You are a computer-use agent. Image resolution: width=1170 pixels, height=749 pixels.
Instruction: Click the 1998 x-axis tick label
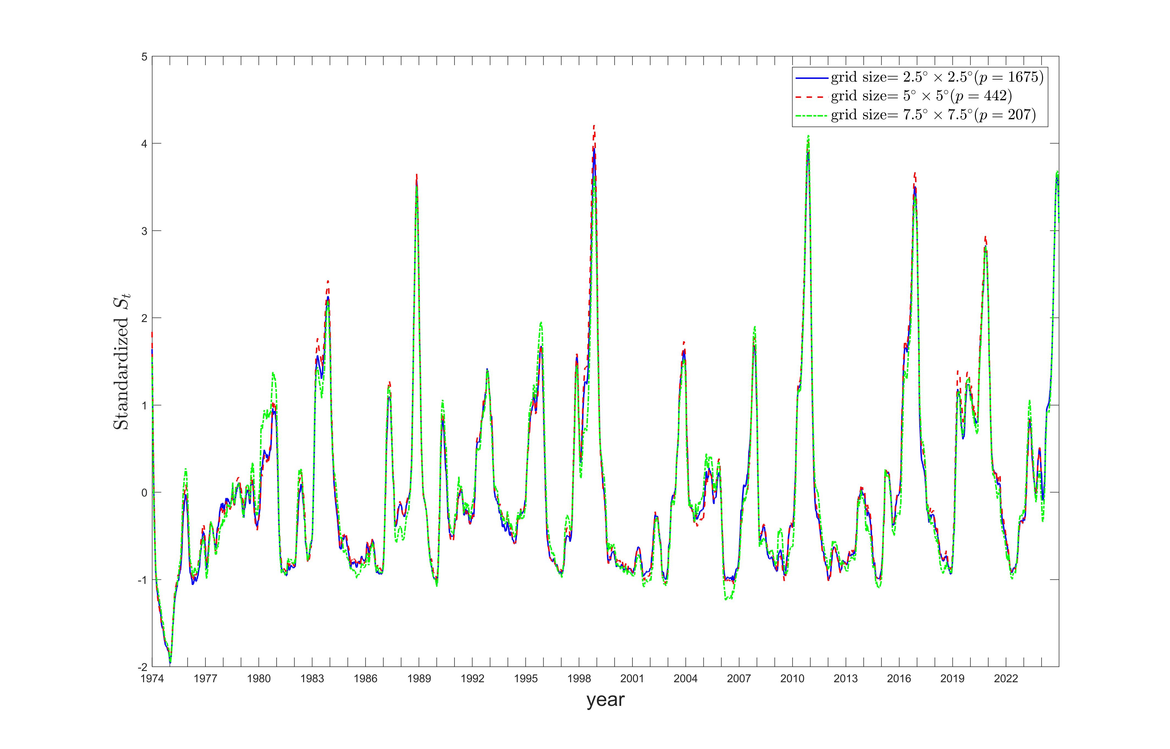tap(579, 679)
